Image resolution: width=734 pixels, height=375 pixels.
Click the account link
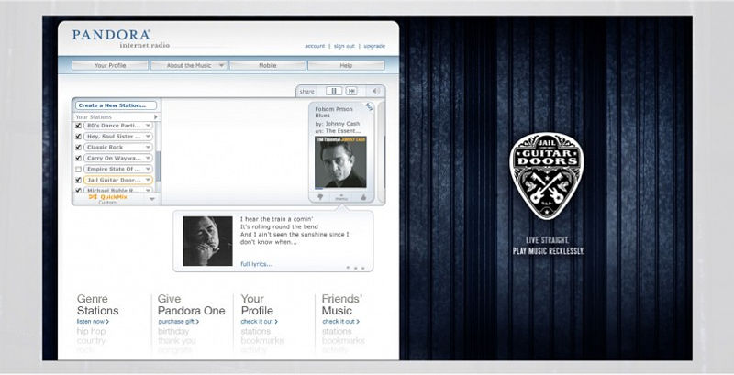(315, 46)
